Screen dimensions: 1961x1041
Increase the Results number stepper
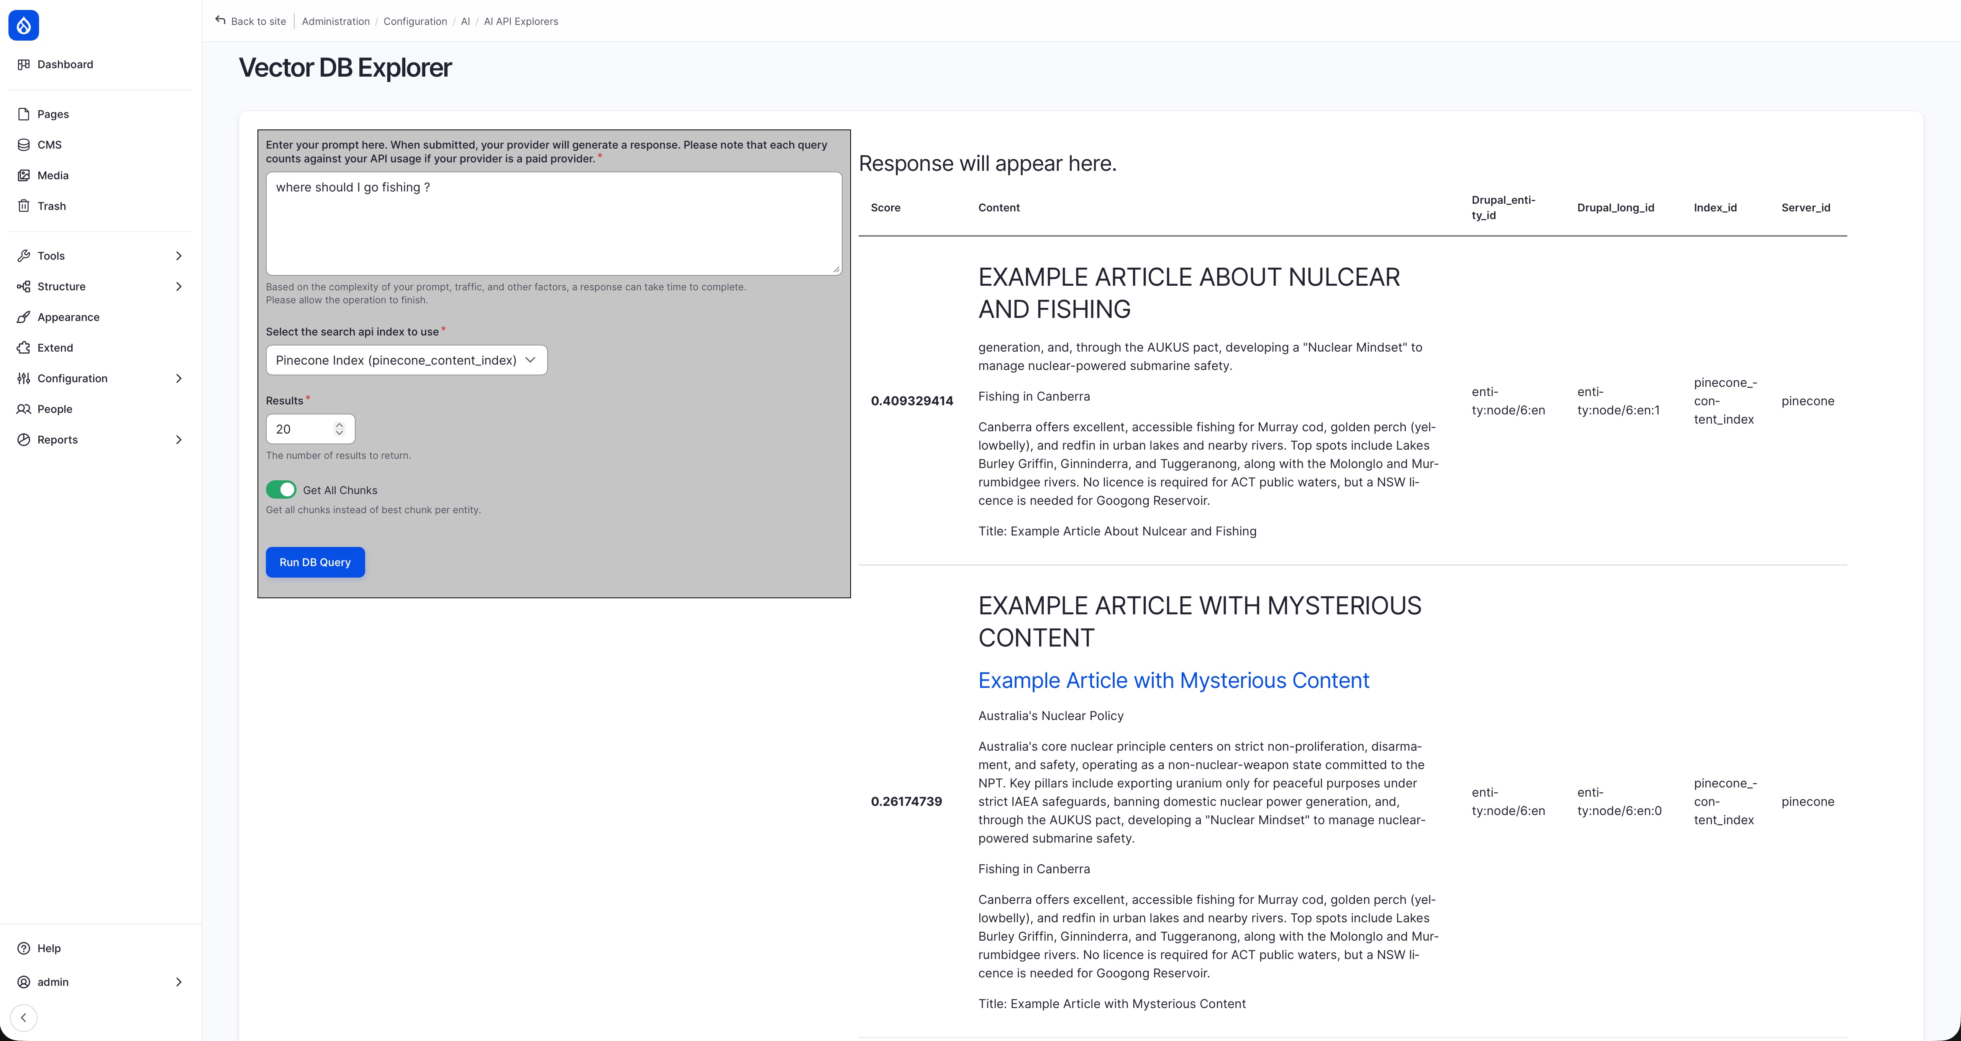(339, 425)
